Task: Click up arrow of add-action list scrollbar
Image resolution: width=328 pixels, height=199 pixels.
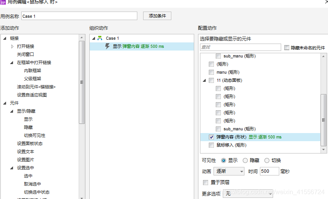Action: click(x=82, y=37)
